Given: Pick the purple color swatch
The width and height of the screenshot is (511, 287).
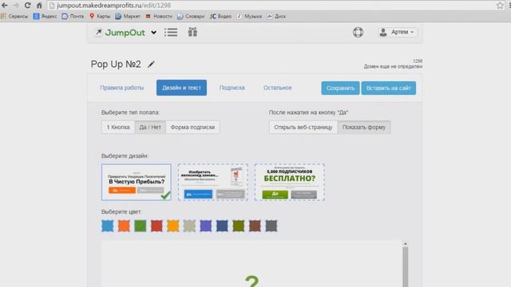Looking at the screenshot, I should pyautogui.click(x=206, y=226).
